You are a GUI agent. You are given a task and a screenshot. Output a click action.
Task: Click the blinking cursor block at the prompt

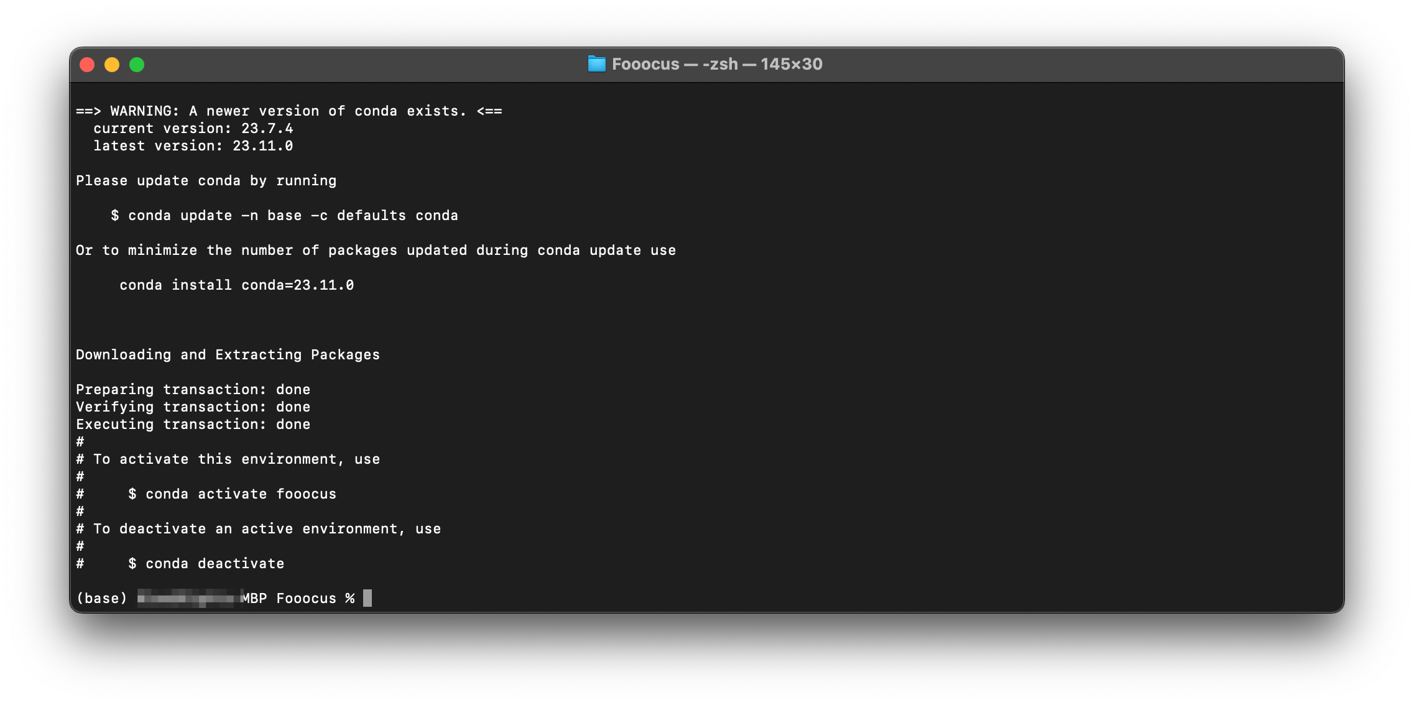click(367, 598)
